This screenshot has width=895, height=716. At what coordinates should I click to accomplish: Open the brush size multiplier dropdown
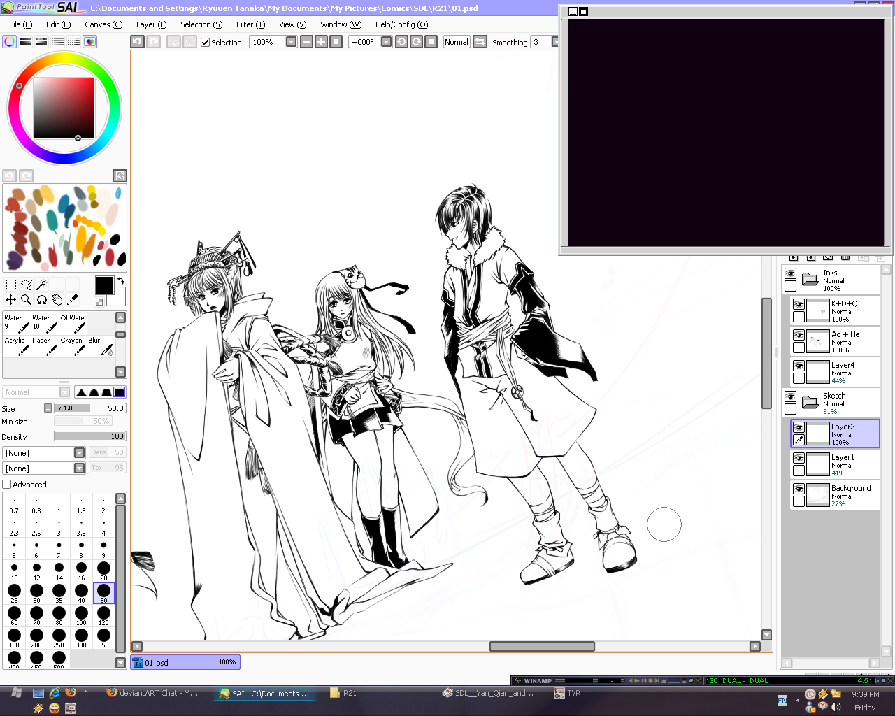click(x=48, y=408)
